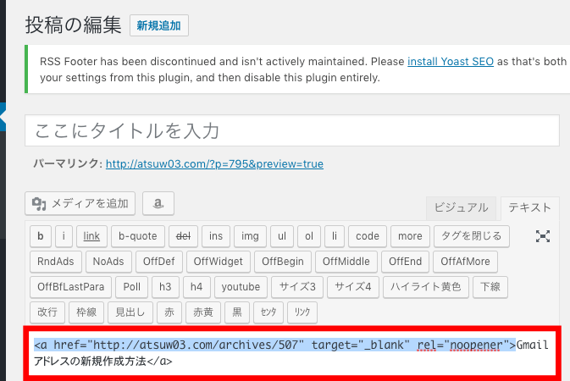Click the i italic quicktag
This screenshot has width=570, height=381.
pos(64,236)
